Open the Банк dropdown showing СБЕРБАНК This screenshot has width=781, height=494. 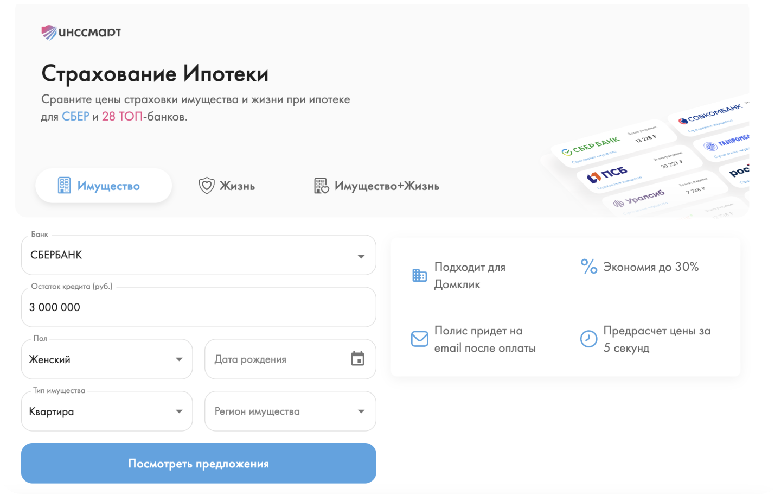pyautogui.click(x=199, y=255)
